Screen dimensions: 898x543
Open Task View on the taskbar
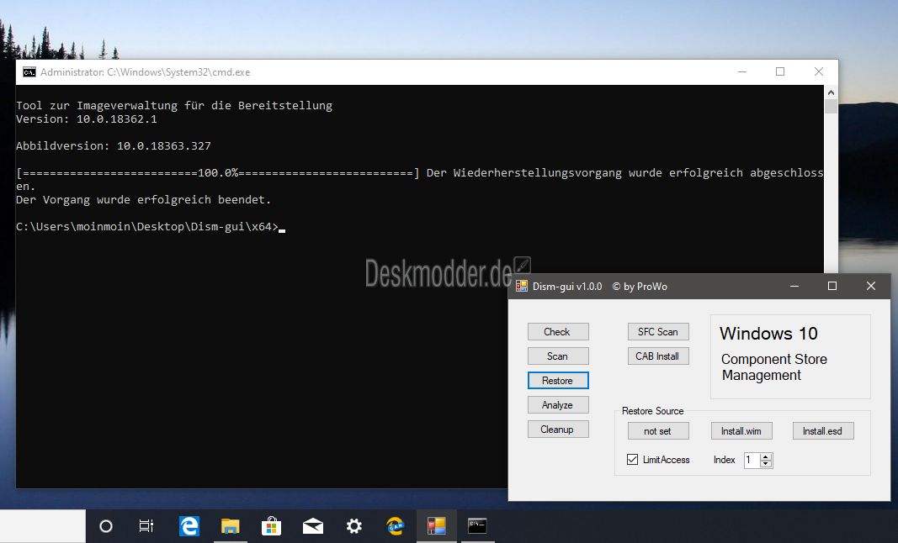pos(146,526)
